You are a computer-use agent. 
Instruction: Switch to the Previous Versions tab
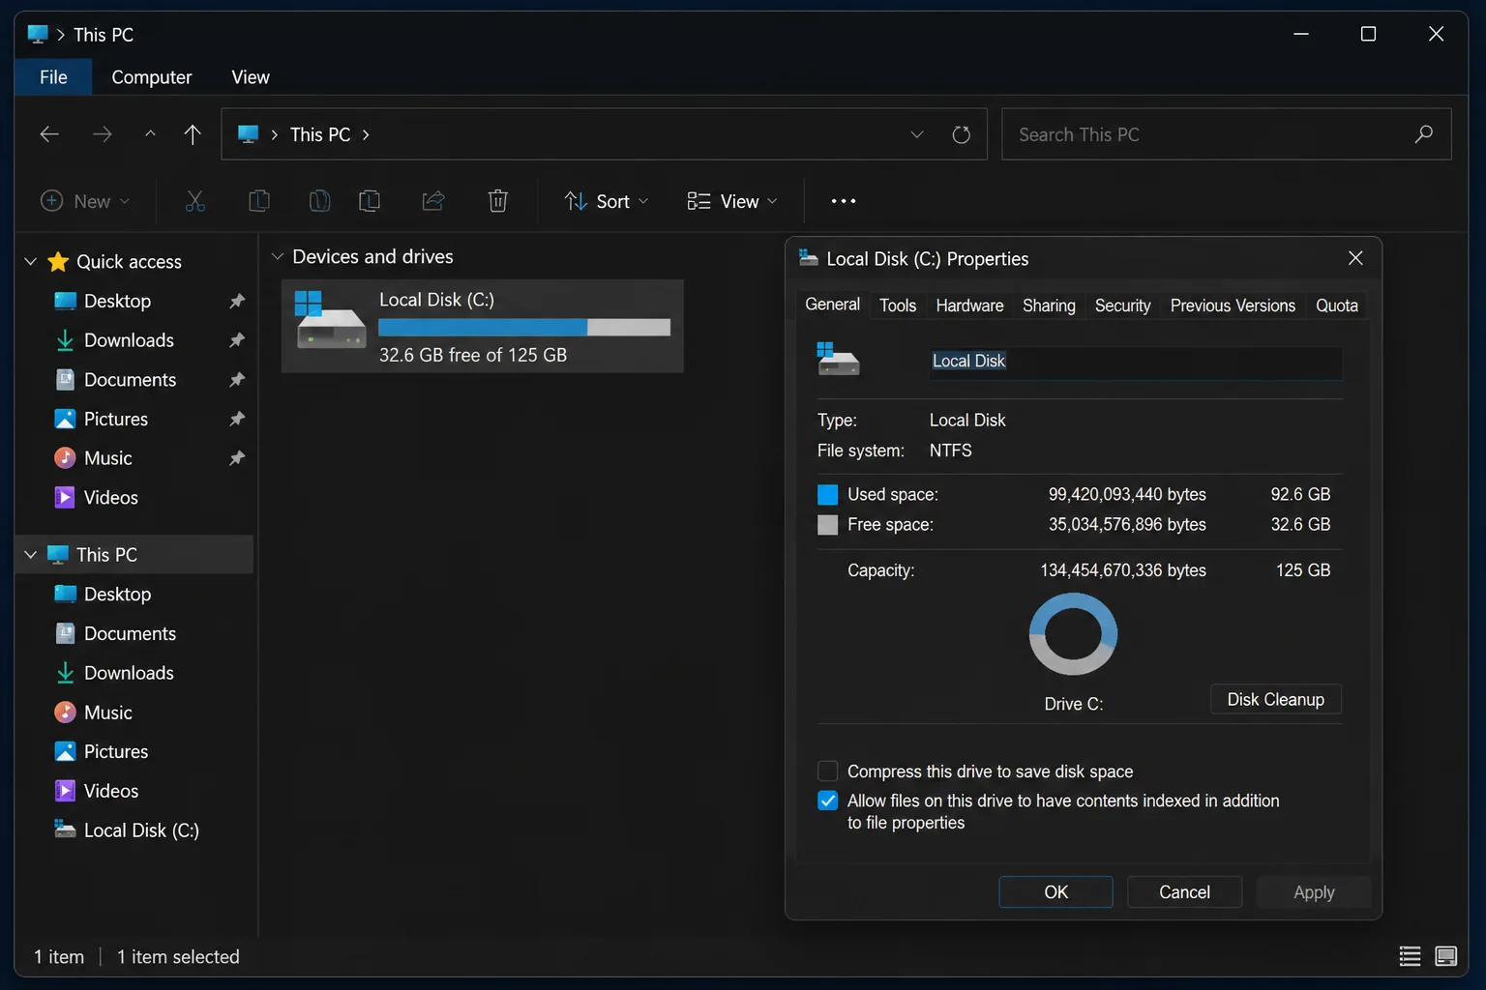(1233, 306)
